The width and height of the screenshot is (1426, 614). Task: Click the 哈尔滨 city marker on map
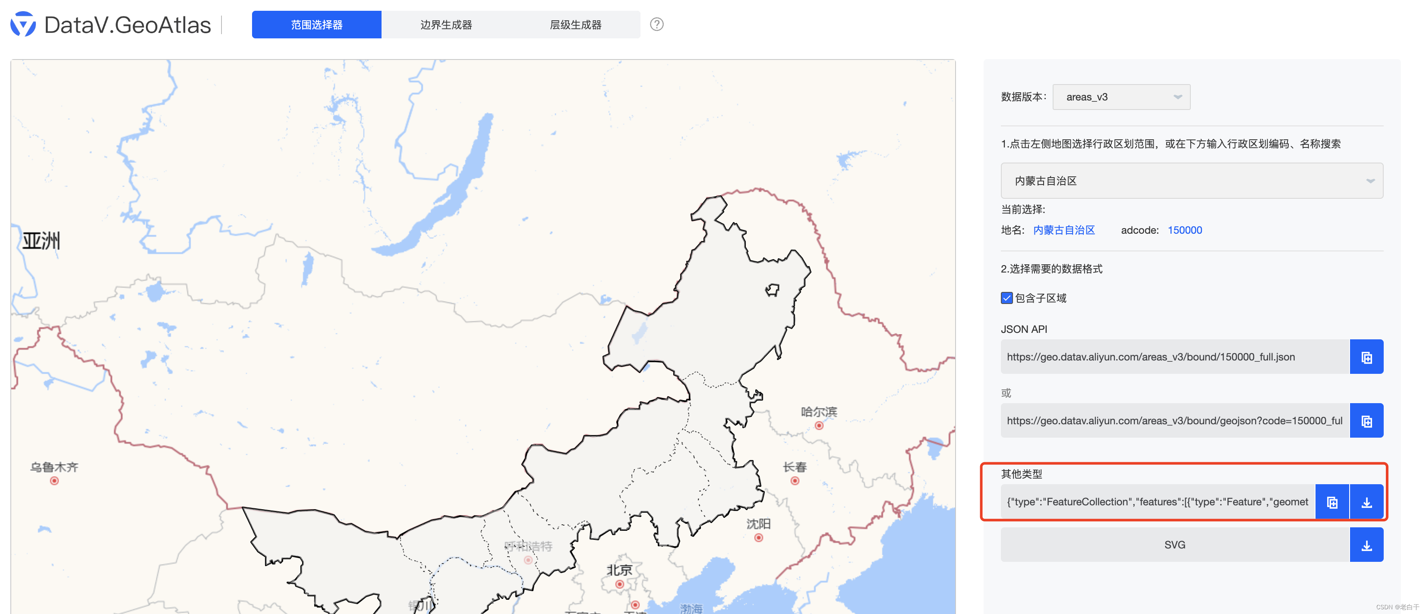tap(819, 426)
